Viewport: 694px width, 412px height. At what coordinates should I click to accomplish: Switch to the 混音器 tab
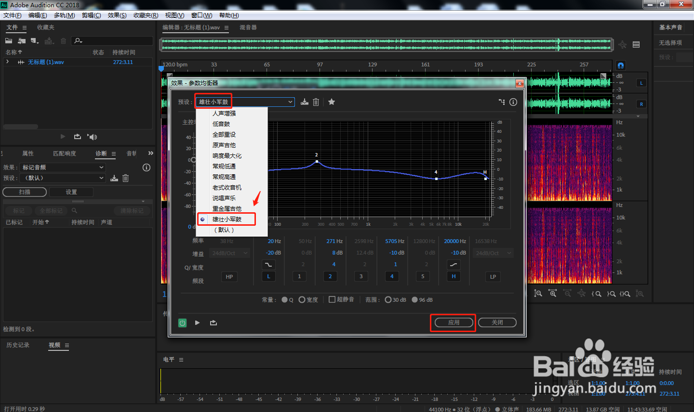coord(248,27)
